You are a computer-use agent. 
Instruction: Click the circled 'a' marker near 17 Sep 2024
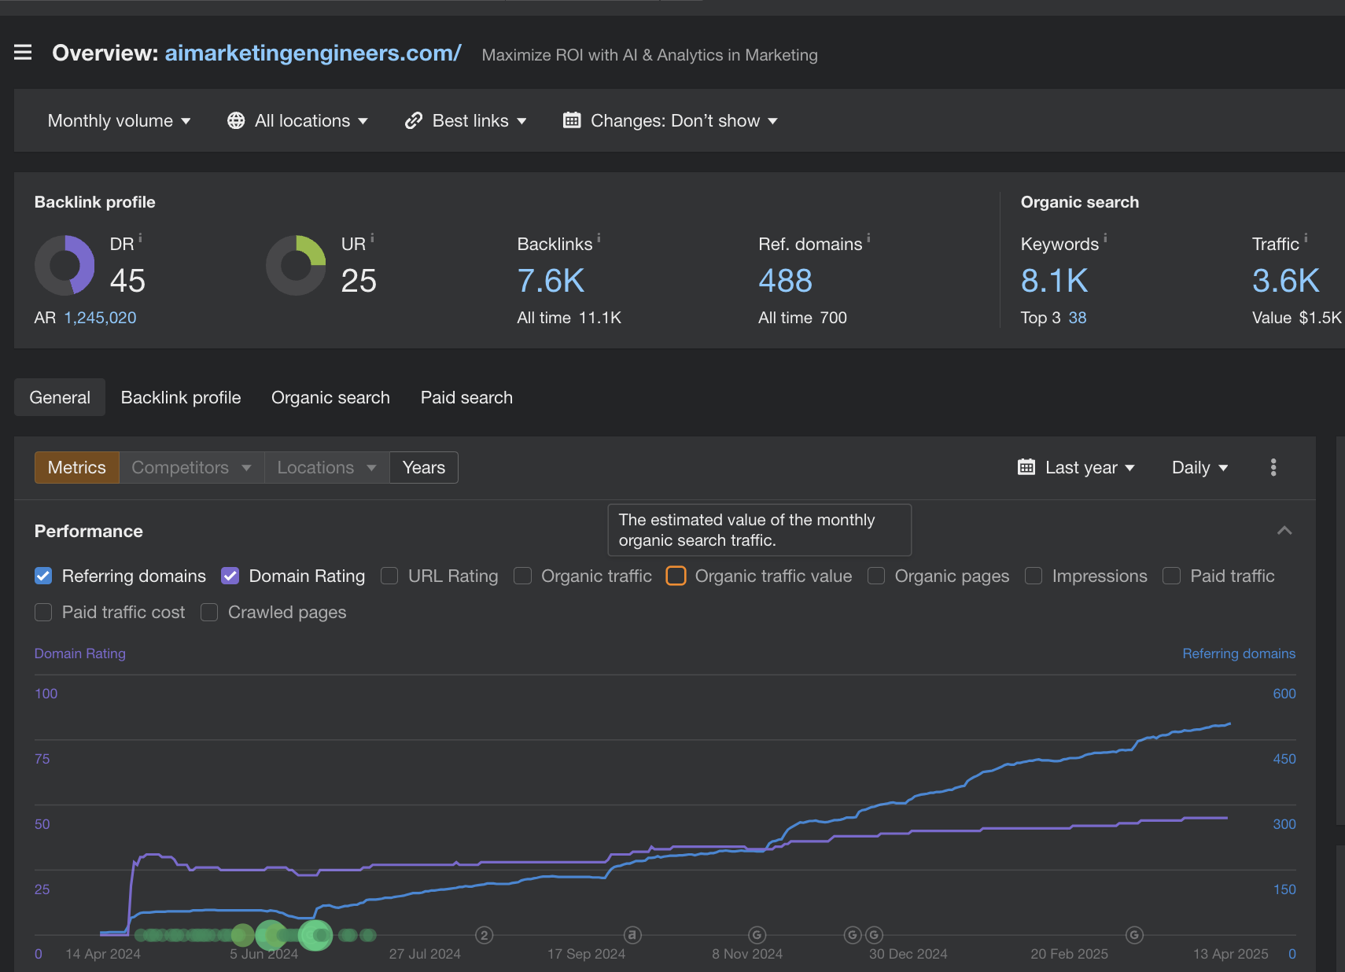pos(632,935)
